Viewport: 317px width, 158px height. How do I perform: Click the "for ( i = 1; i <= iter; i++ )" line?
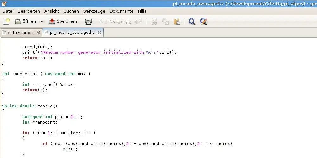tap(59, 133)
